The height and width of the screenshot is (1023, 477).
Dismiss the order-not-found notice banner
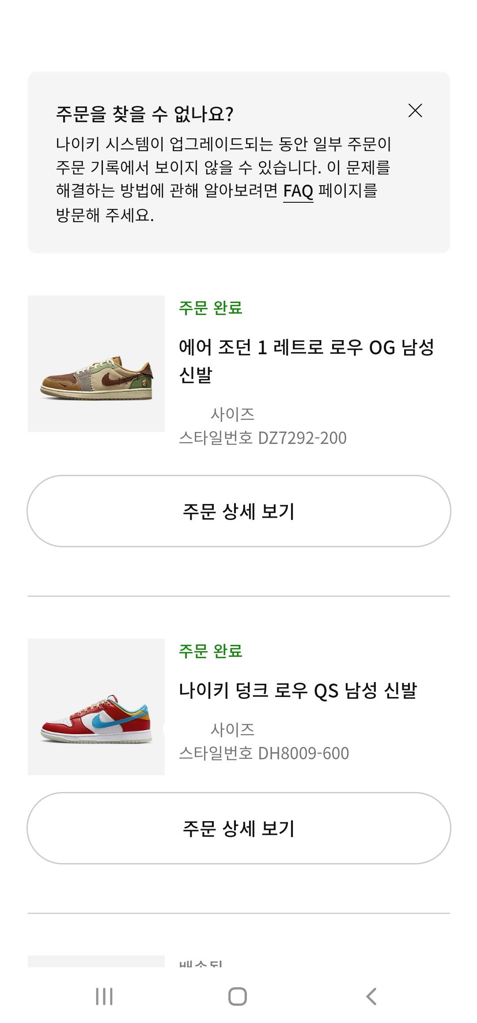pyautogui.click(x=415, y=110)
